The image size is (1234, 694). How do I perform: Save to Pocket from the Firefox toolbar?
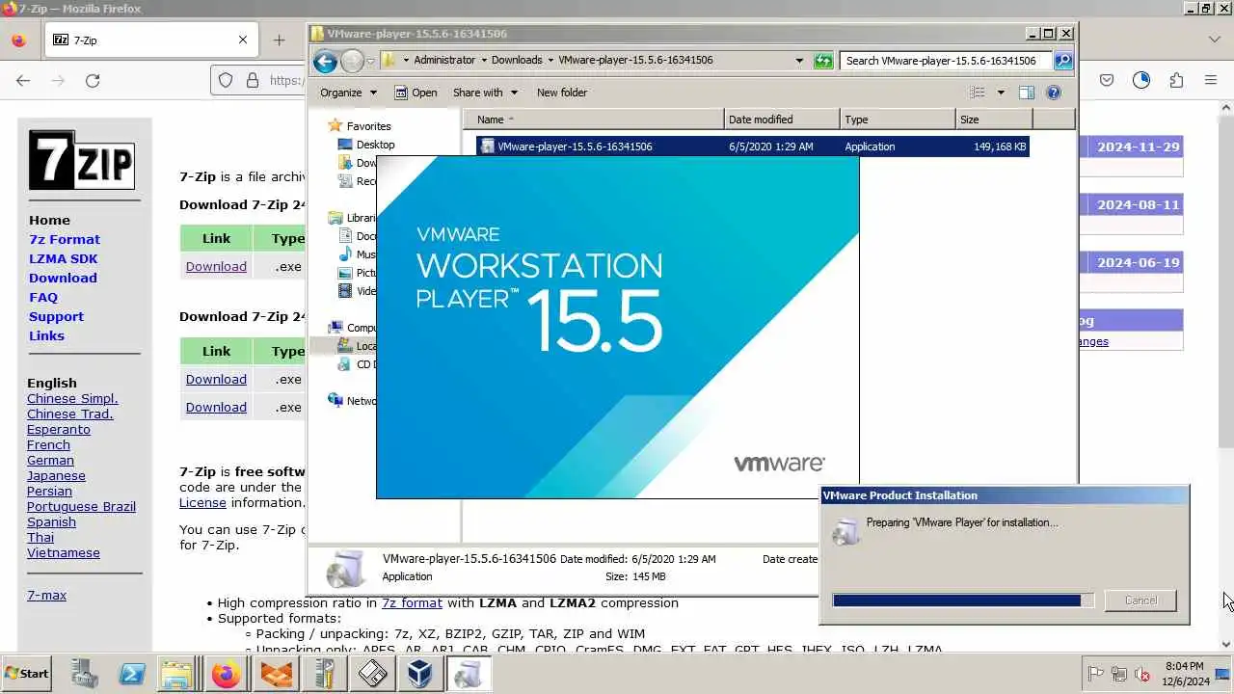pyautogui.click(x=1107, y=81)
